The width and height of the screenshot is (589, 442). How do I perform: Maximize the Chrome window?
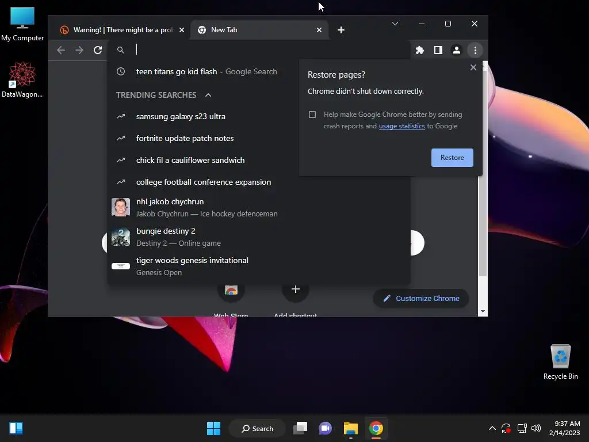[448, 24]
